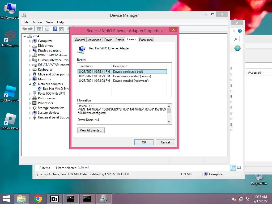The height and width of the screenshot is (204, 272).
Task: Click the show/hide action pane toolbar icon
Action: coord(61,29)
